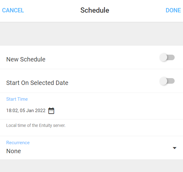Click the New Schedule switch knob
The image size is (183, 172).
click(163, 57)
